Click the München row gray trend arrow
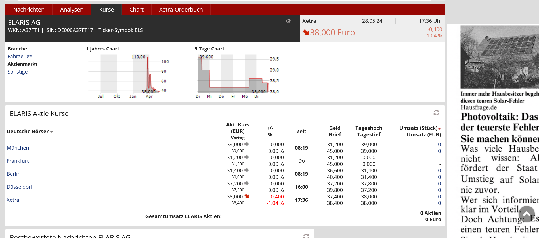 click(246, 144)
